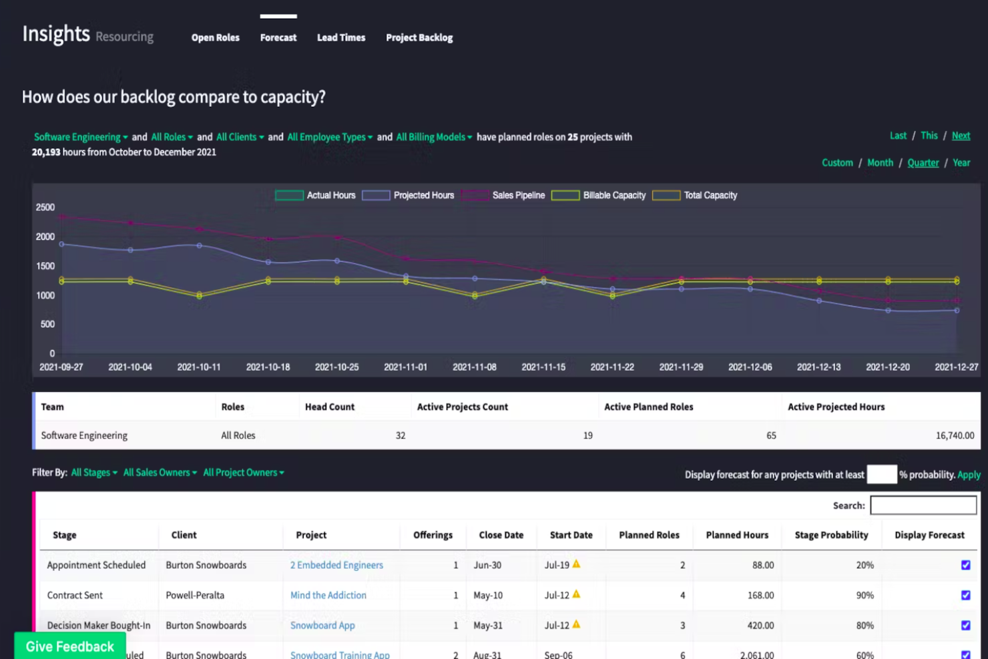The height and width of the screenshot is (659, 988).
Task: Toggle Display Forecast for Snowboard Training App
Action: pos(965,654)
